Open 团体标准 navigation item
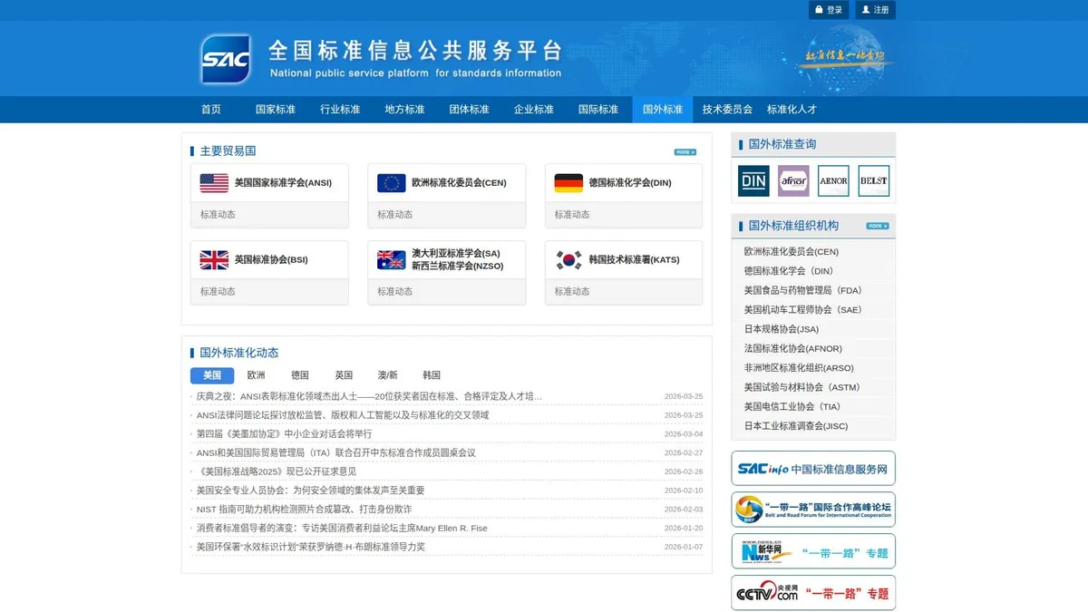 click(470, 110)
